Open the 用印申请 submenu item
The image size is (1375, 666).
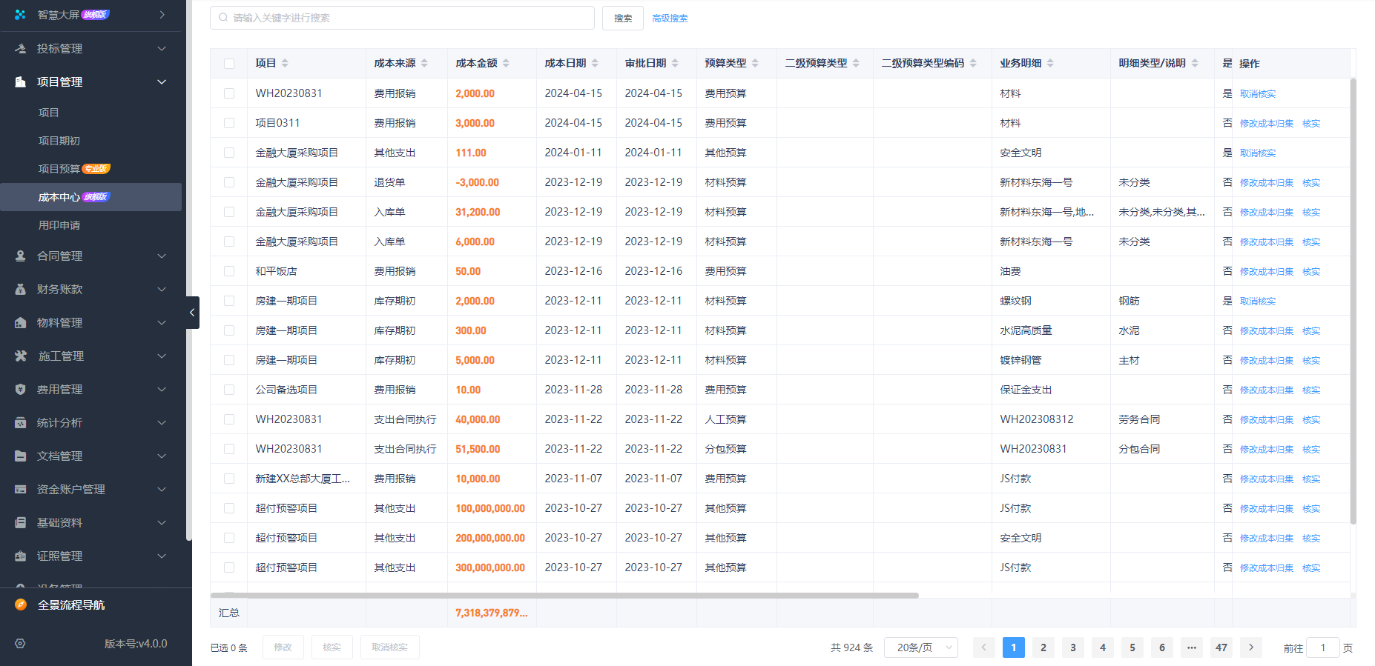pos(59,225)
